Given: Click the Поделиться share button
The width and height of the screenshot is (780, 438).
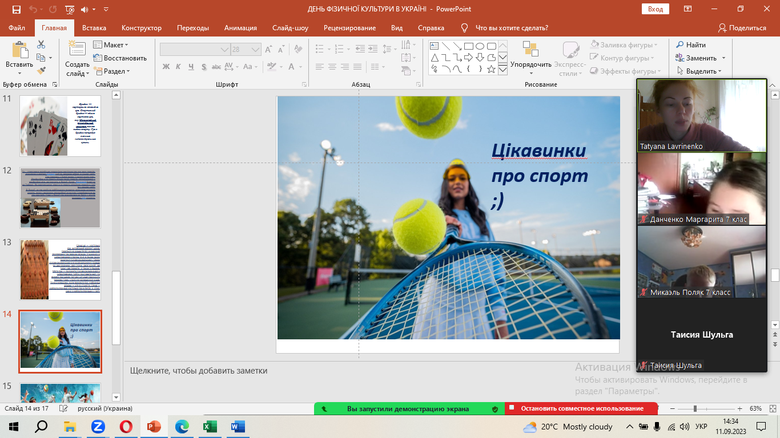Looking at the screenshot, I should [x=742, y=28].
